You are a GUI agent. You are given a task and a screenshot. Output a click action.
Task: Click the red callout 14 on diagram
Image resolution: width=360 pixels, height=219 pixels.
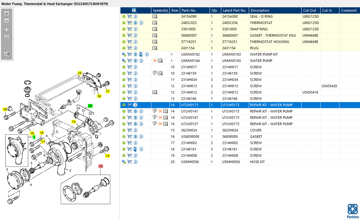click(x=101, y=166)
